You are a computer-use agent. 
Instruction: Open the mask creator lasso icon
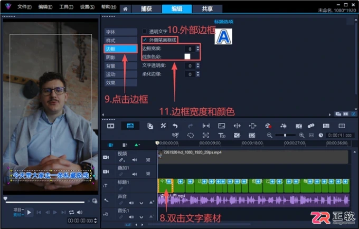click(x=191, y=136)
